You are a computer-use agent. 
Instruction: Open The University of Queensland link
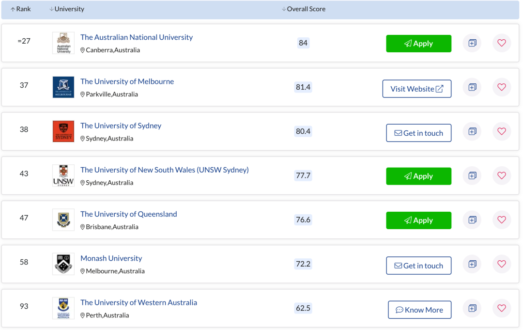coord(128,214)
